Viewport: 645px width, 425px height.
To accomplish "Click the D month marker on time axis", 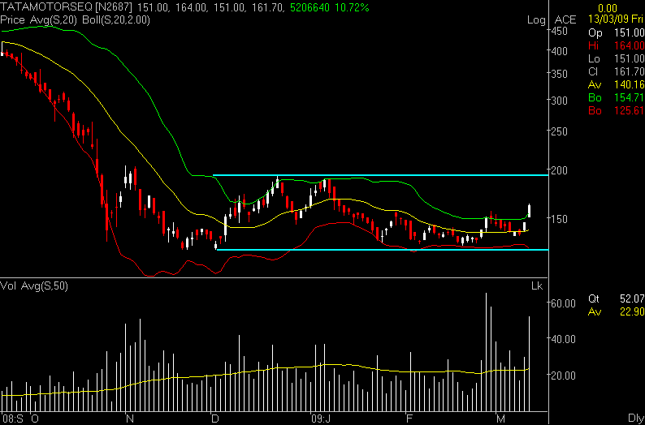I will tap(214, 419).
